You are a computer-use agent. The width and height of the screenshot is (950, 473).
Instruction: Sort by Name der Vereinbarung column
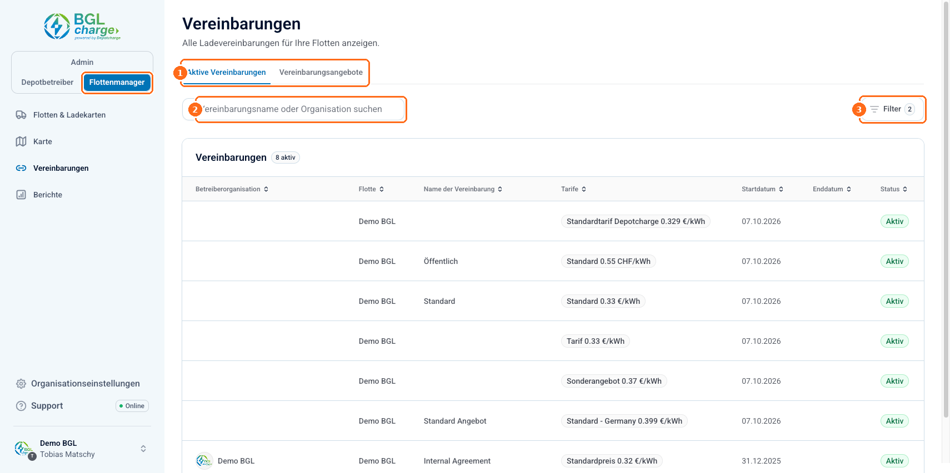(x=463, y=189)
